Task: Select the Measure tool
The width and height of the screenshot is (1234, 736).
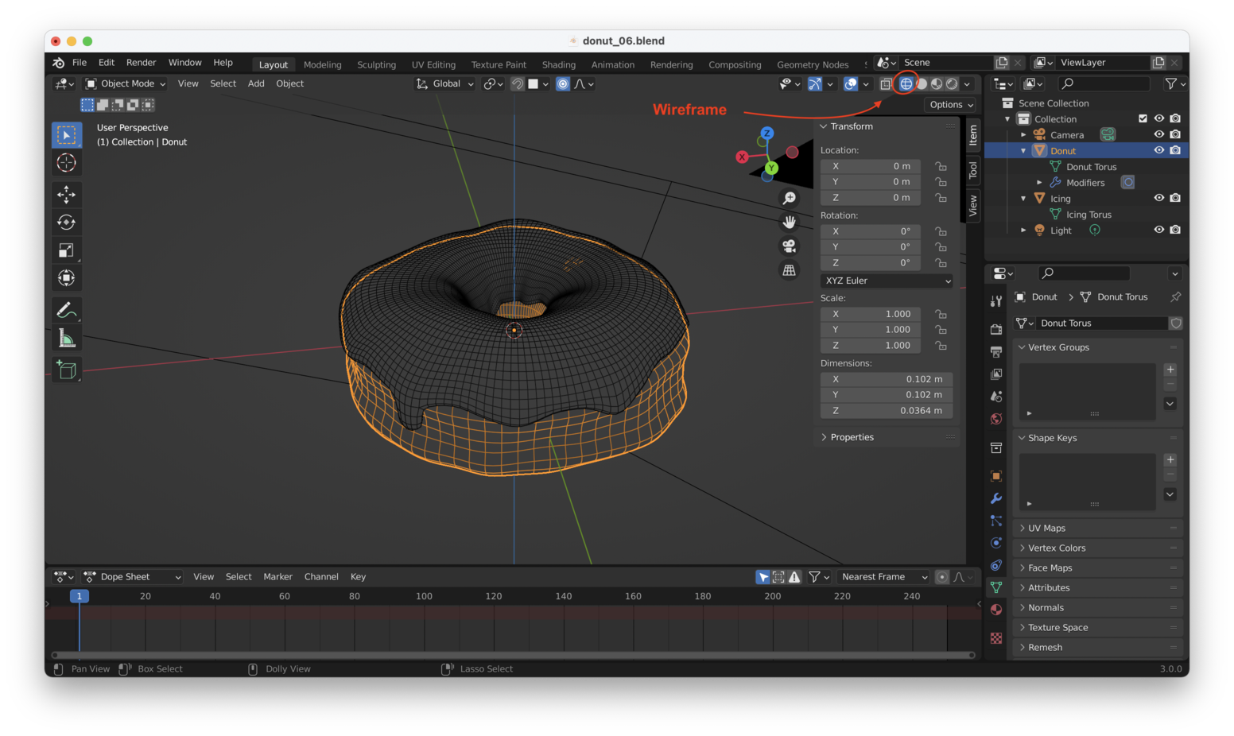Action: point(67,337)
